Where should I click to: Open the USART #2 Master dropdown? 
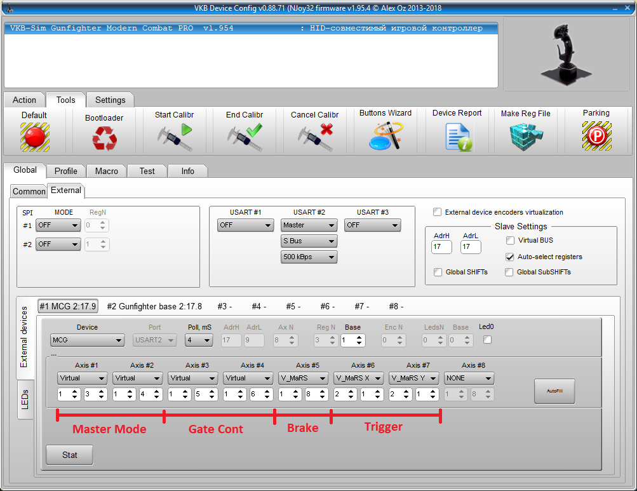[x=309, y=225]
